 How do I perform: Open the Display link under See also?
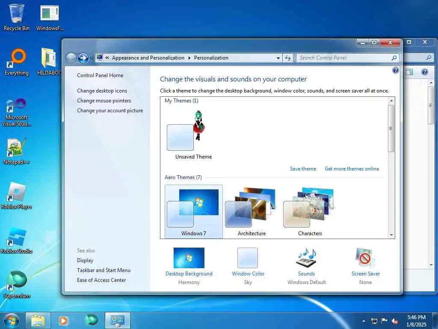point(85,260)
